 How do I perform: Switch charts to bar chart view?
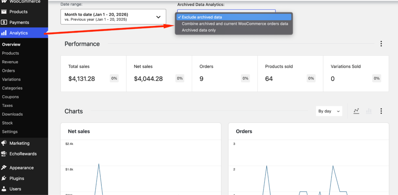368,111
